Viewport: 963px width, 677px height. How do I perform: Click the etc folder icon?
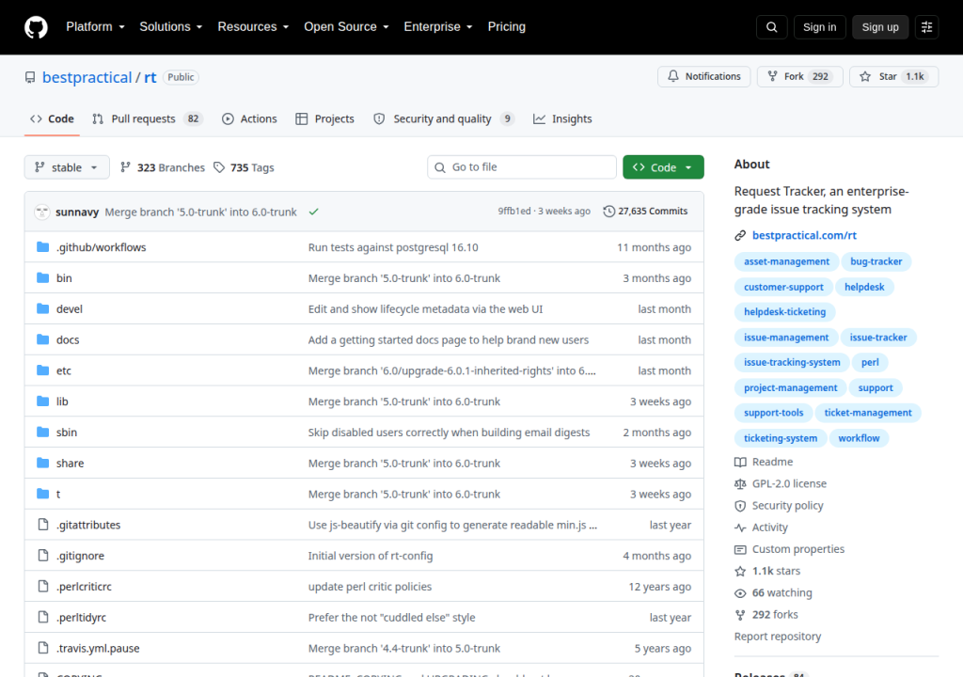42,370
